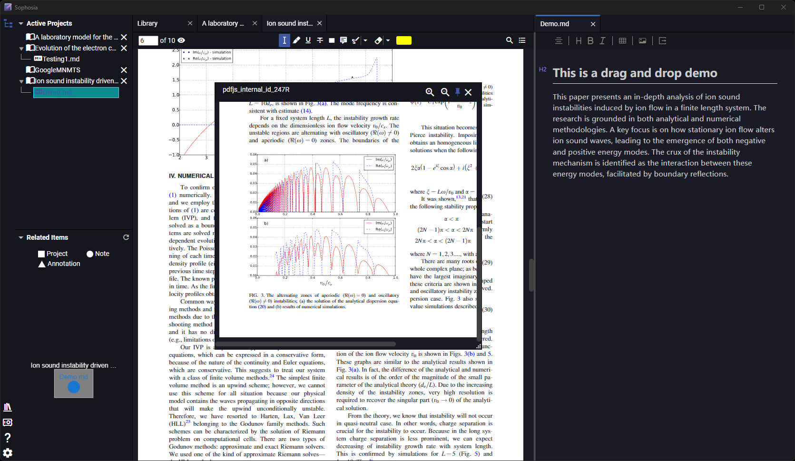Click the 'This is a drag and drop demo' heading
Screen dimensions: 795x461
coord(635,73)
